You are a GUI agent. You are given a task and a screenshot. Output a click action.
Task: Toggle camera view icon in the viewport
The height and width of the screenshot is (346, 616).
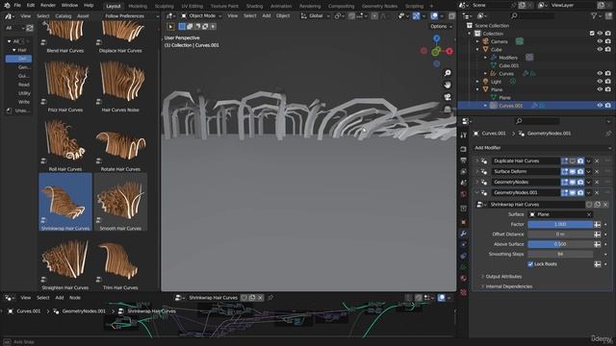pyautogui.click(x=448, y=97)
